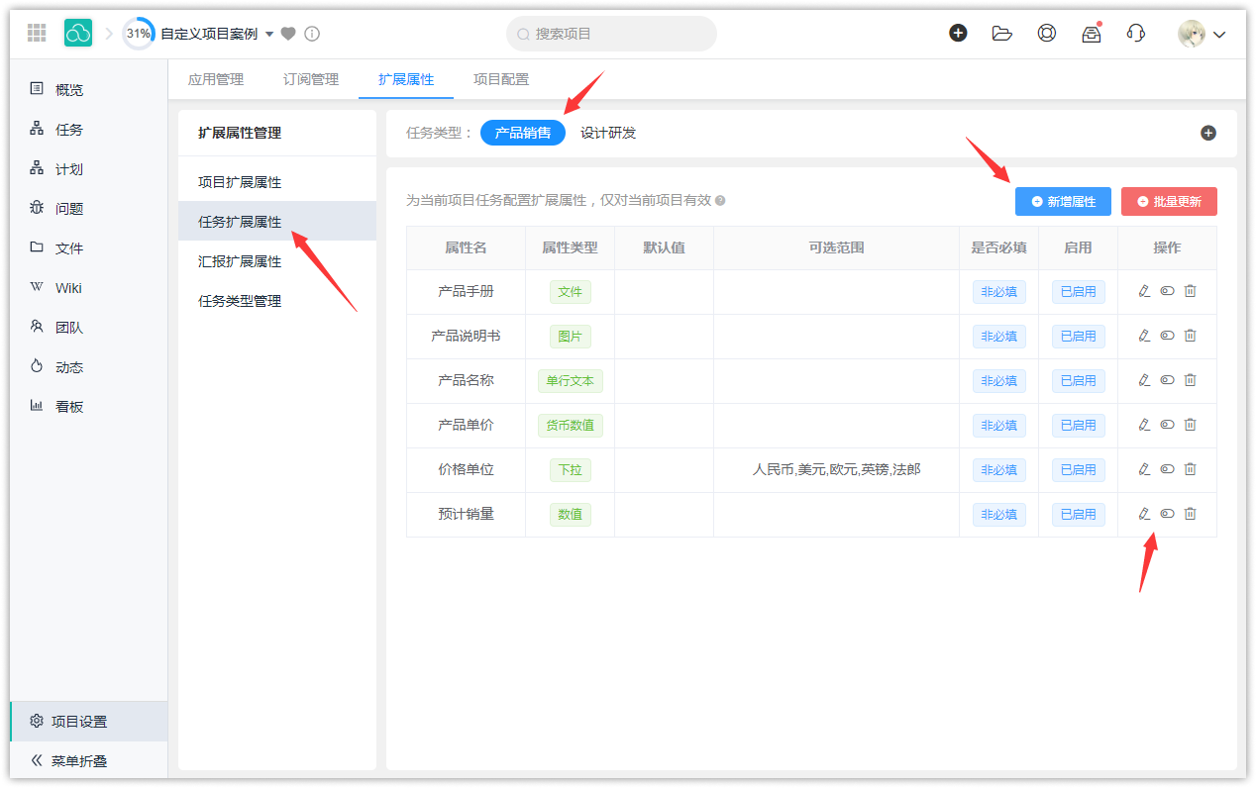Edit the 产品名称 attribute
Screen dimensions: 1256x788
1144,380
